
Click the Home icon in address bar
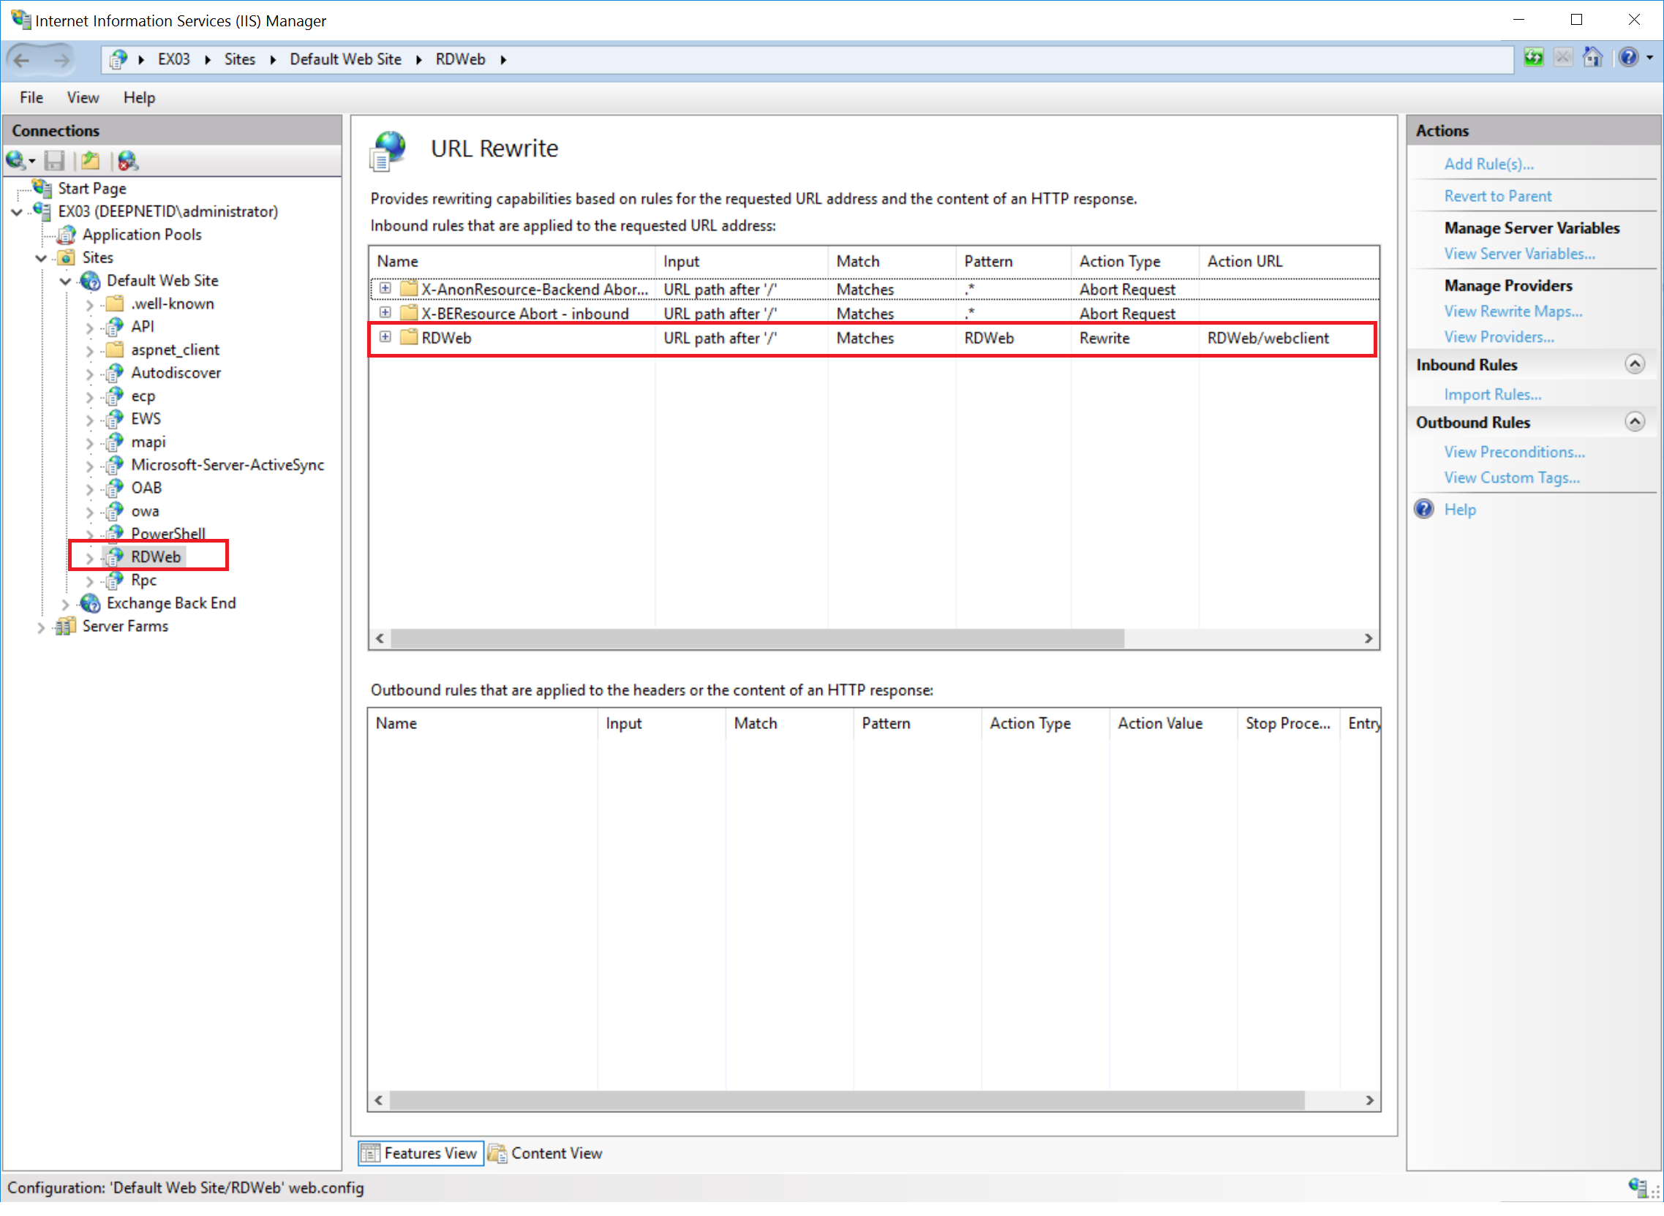pos(1592,58)
